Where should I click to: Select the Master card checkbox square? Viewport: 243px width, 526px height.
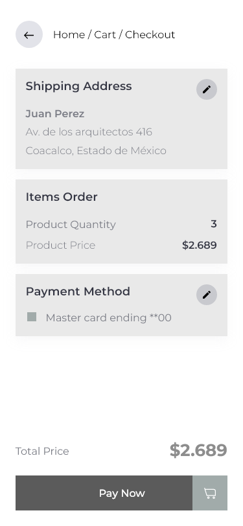[x=32, y=317]
